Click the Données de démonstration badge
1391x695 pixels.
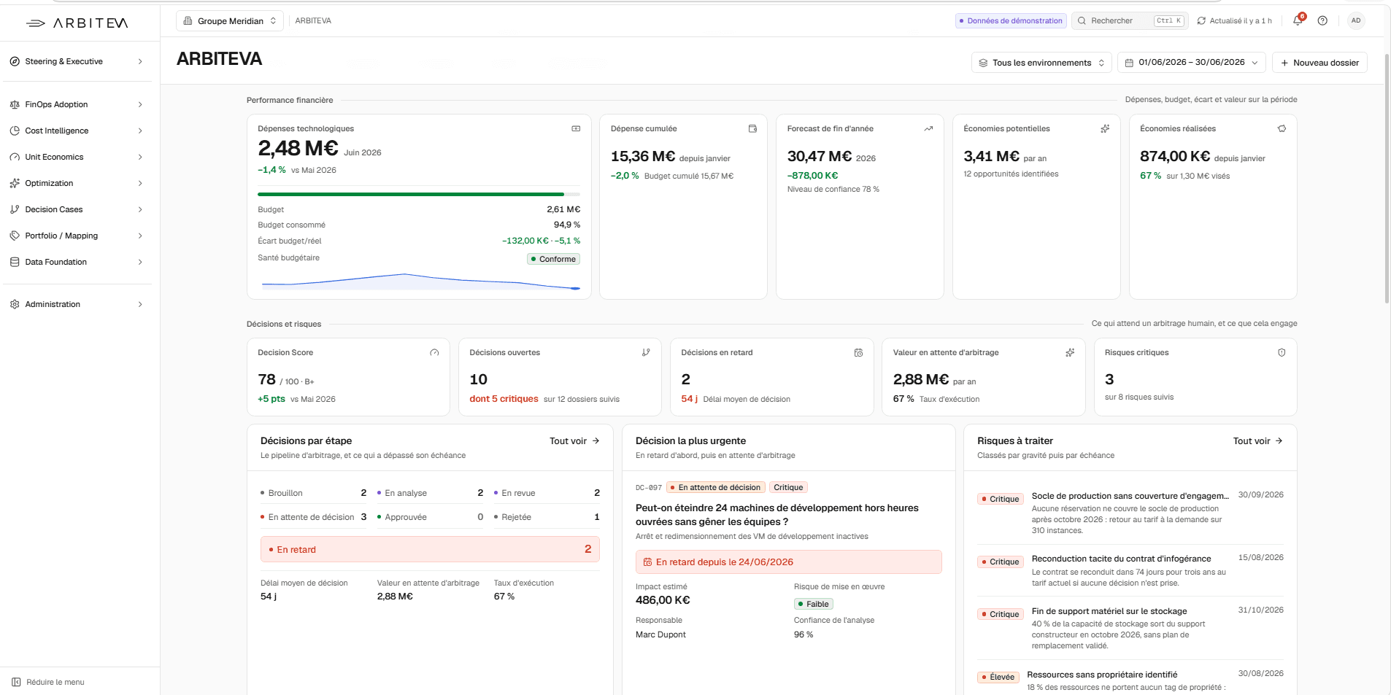coord(1011,21)
